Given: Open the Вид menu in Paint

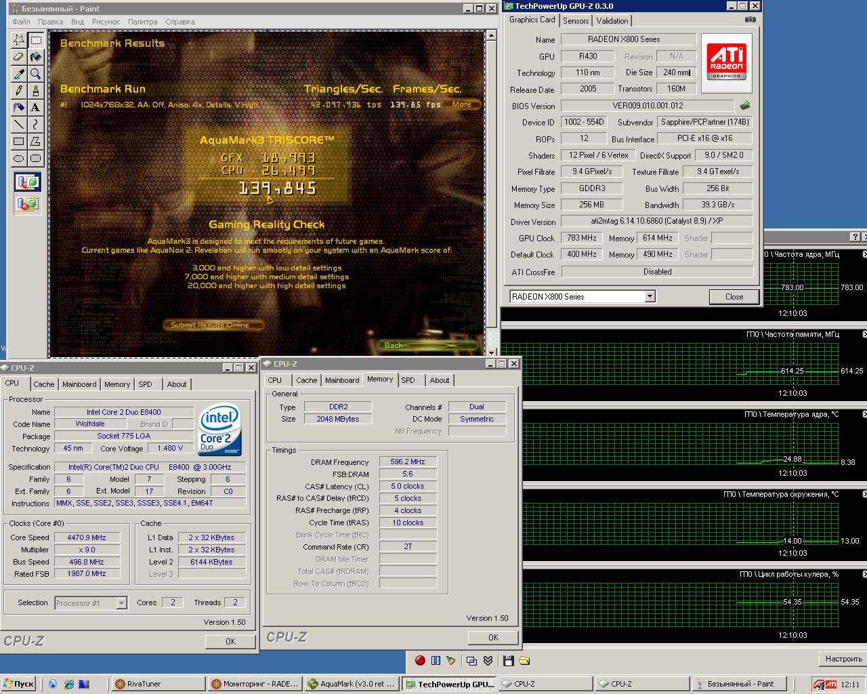Looking at the screenshot, I should coord(78,22).
